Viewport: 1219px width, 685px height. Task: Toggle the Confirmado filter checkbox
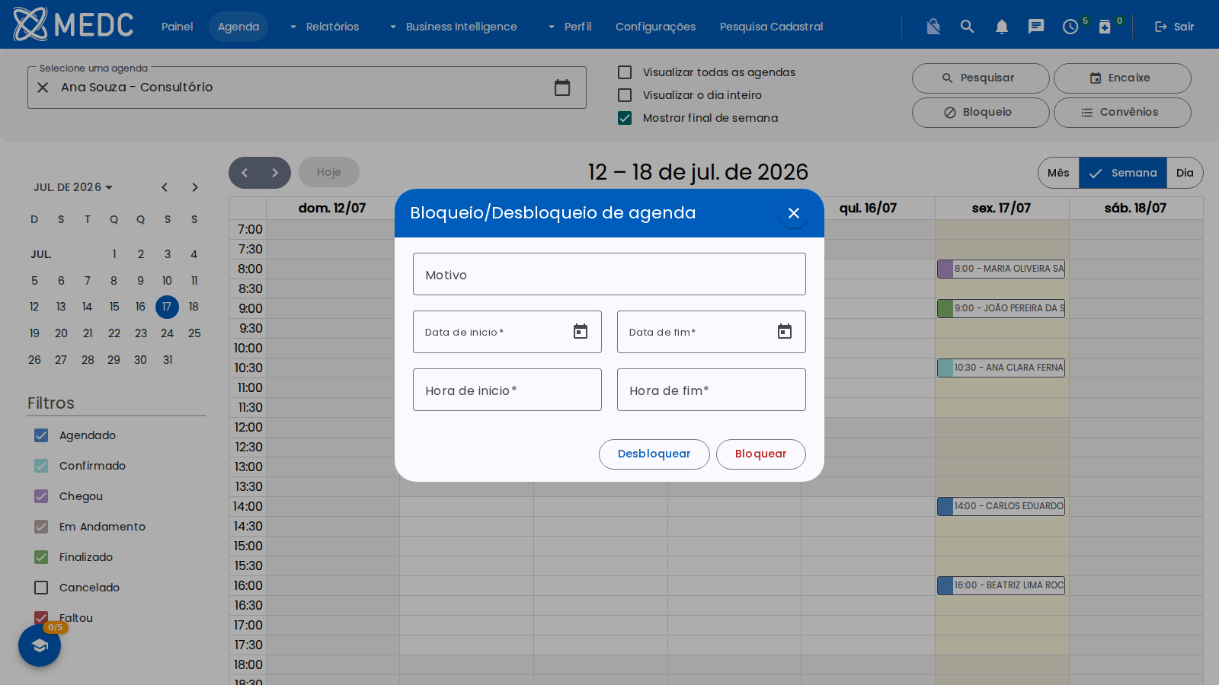41,466
